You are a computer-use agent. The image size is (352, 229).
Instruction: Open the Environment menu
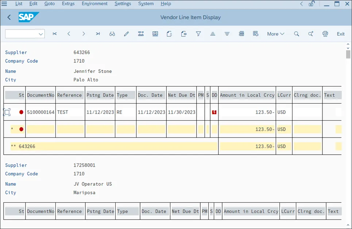[94, 4]
